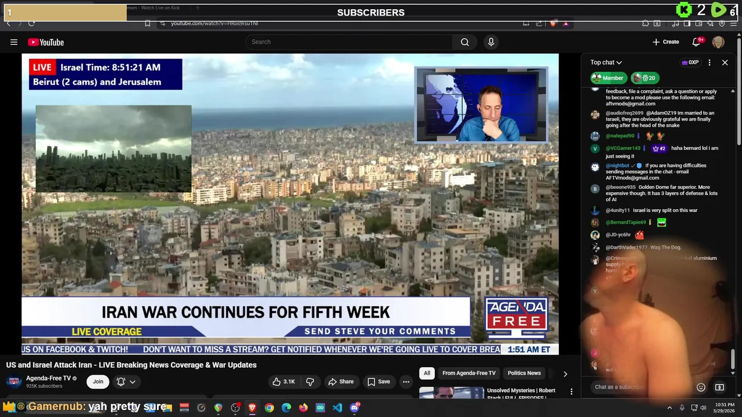The width and height of the screenshot is (742, 417).
Task: Like the video with thumbs up
Action: pos(284,382)
